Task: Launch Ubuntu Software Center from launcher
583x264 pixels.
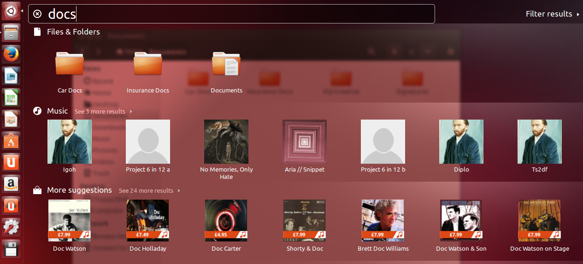Action: 12,141
